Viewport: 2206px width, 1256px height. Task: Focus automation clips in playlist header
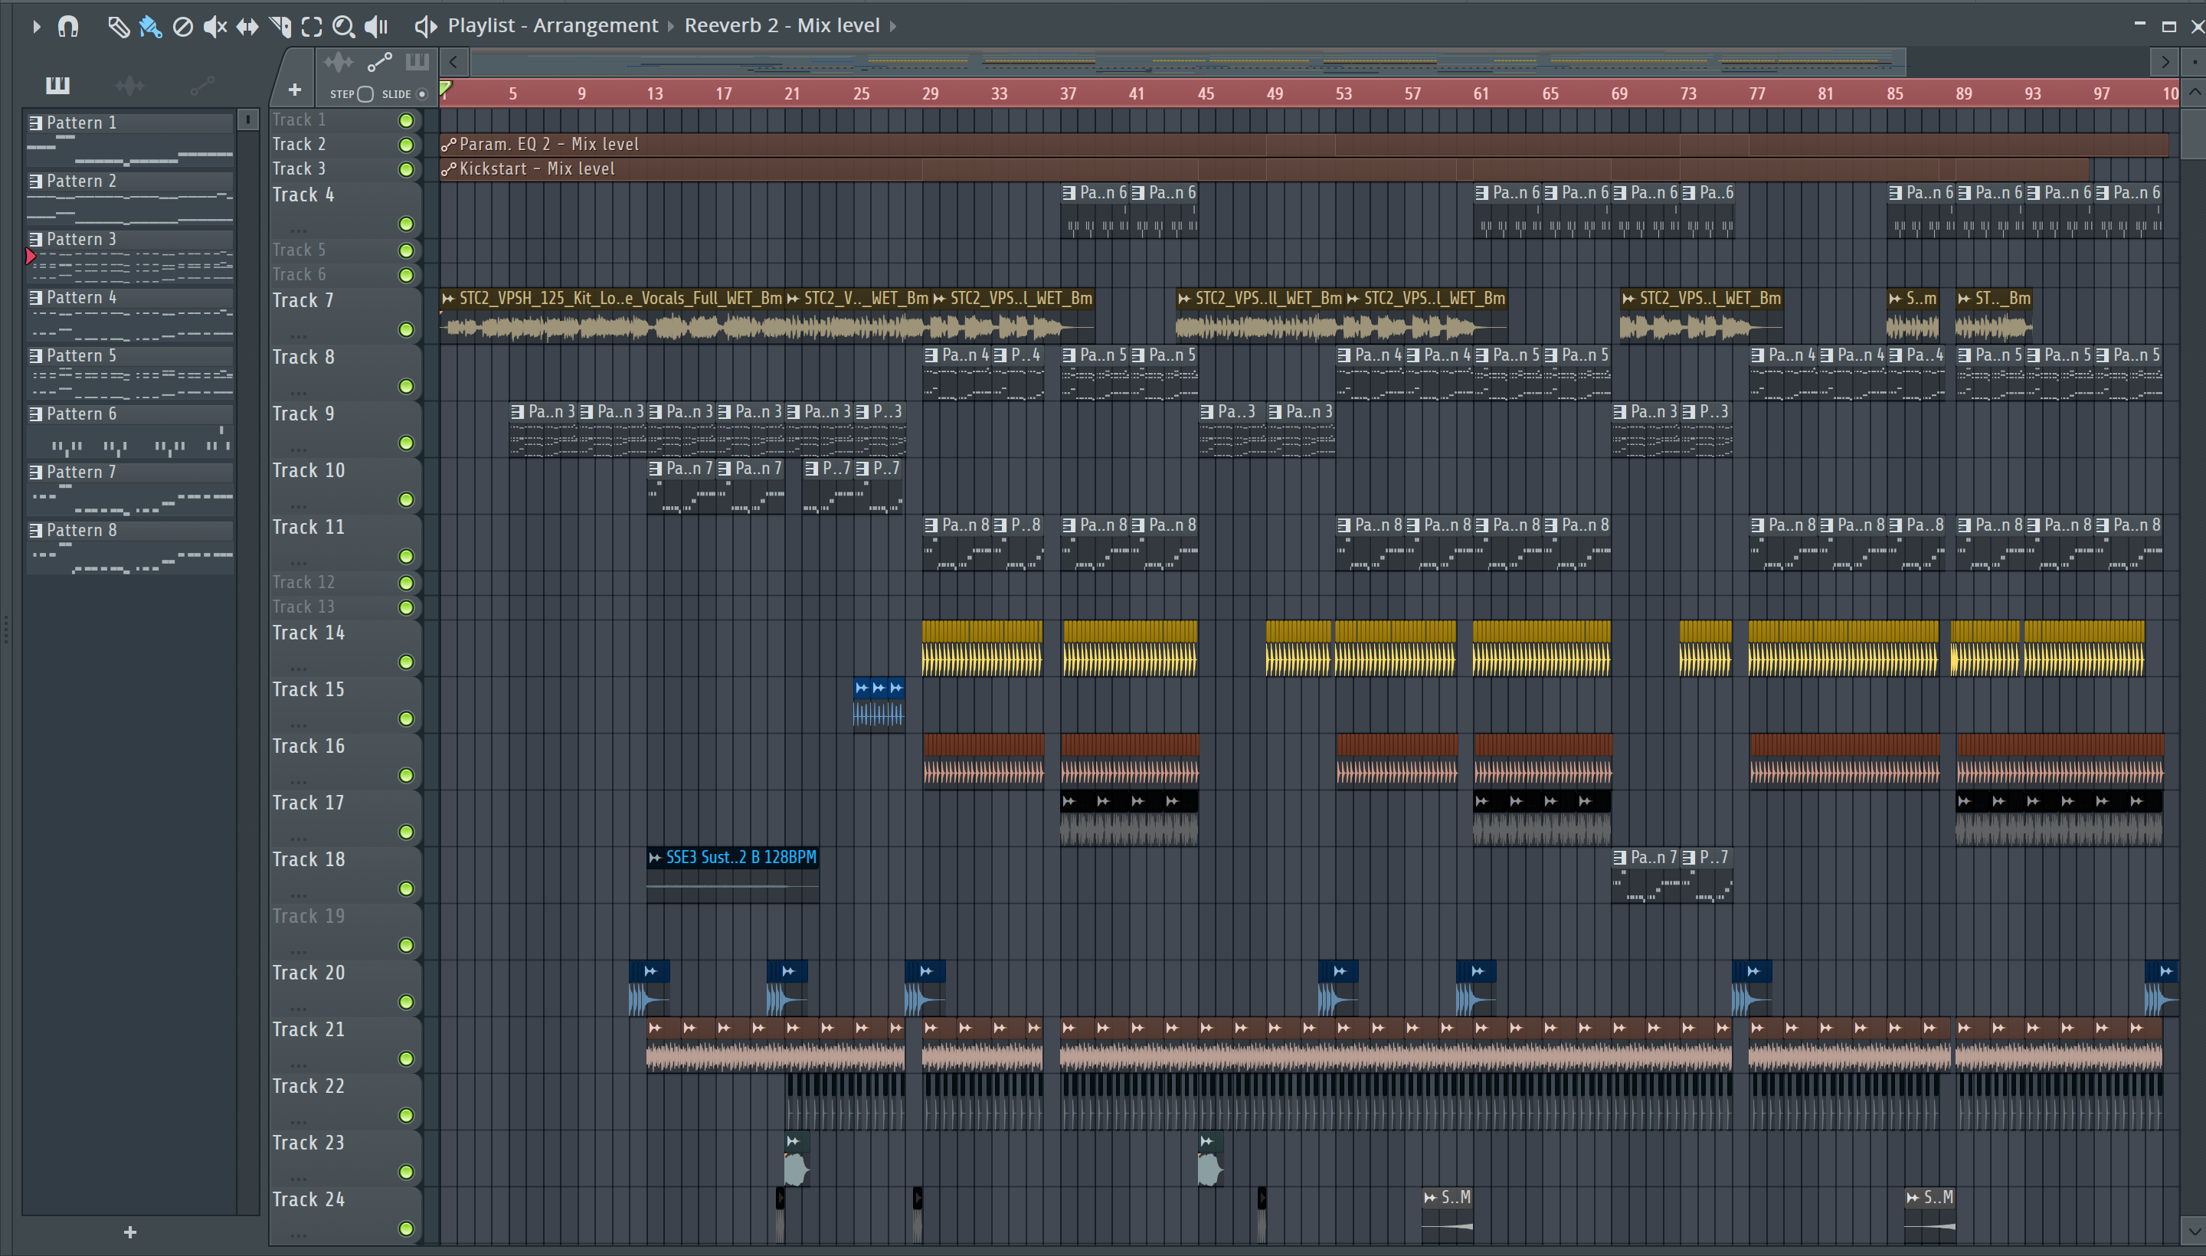pos(380,62)
